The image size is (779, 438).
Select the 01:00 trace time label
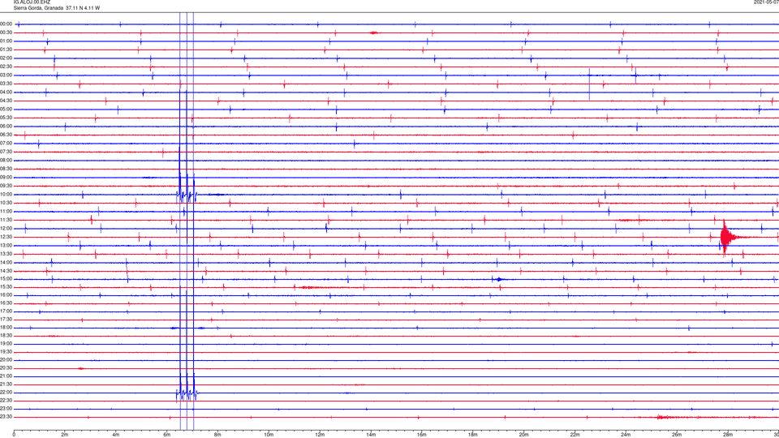pos(6,41)
